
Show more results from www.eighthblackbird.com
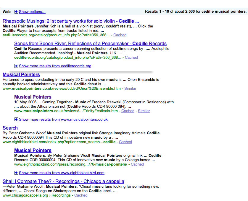(x=62, y=173)
